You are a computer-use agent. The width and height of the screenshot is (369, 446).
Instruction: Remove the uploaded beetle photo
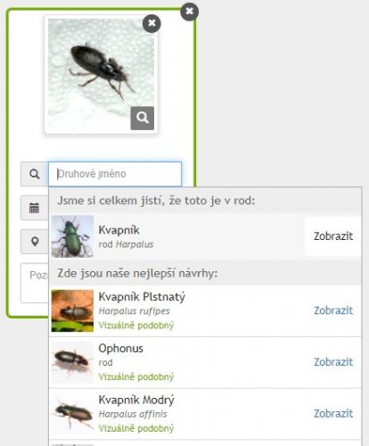tap(152, 23)
